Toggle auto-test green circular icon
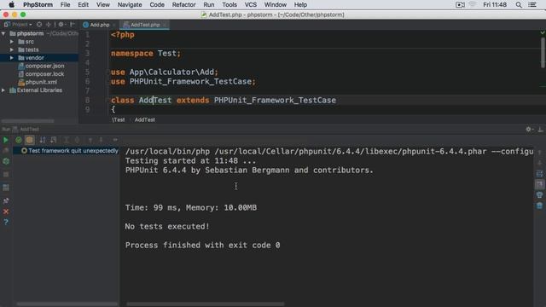This screenshot has width=546, height=307. coord(6,161)
